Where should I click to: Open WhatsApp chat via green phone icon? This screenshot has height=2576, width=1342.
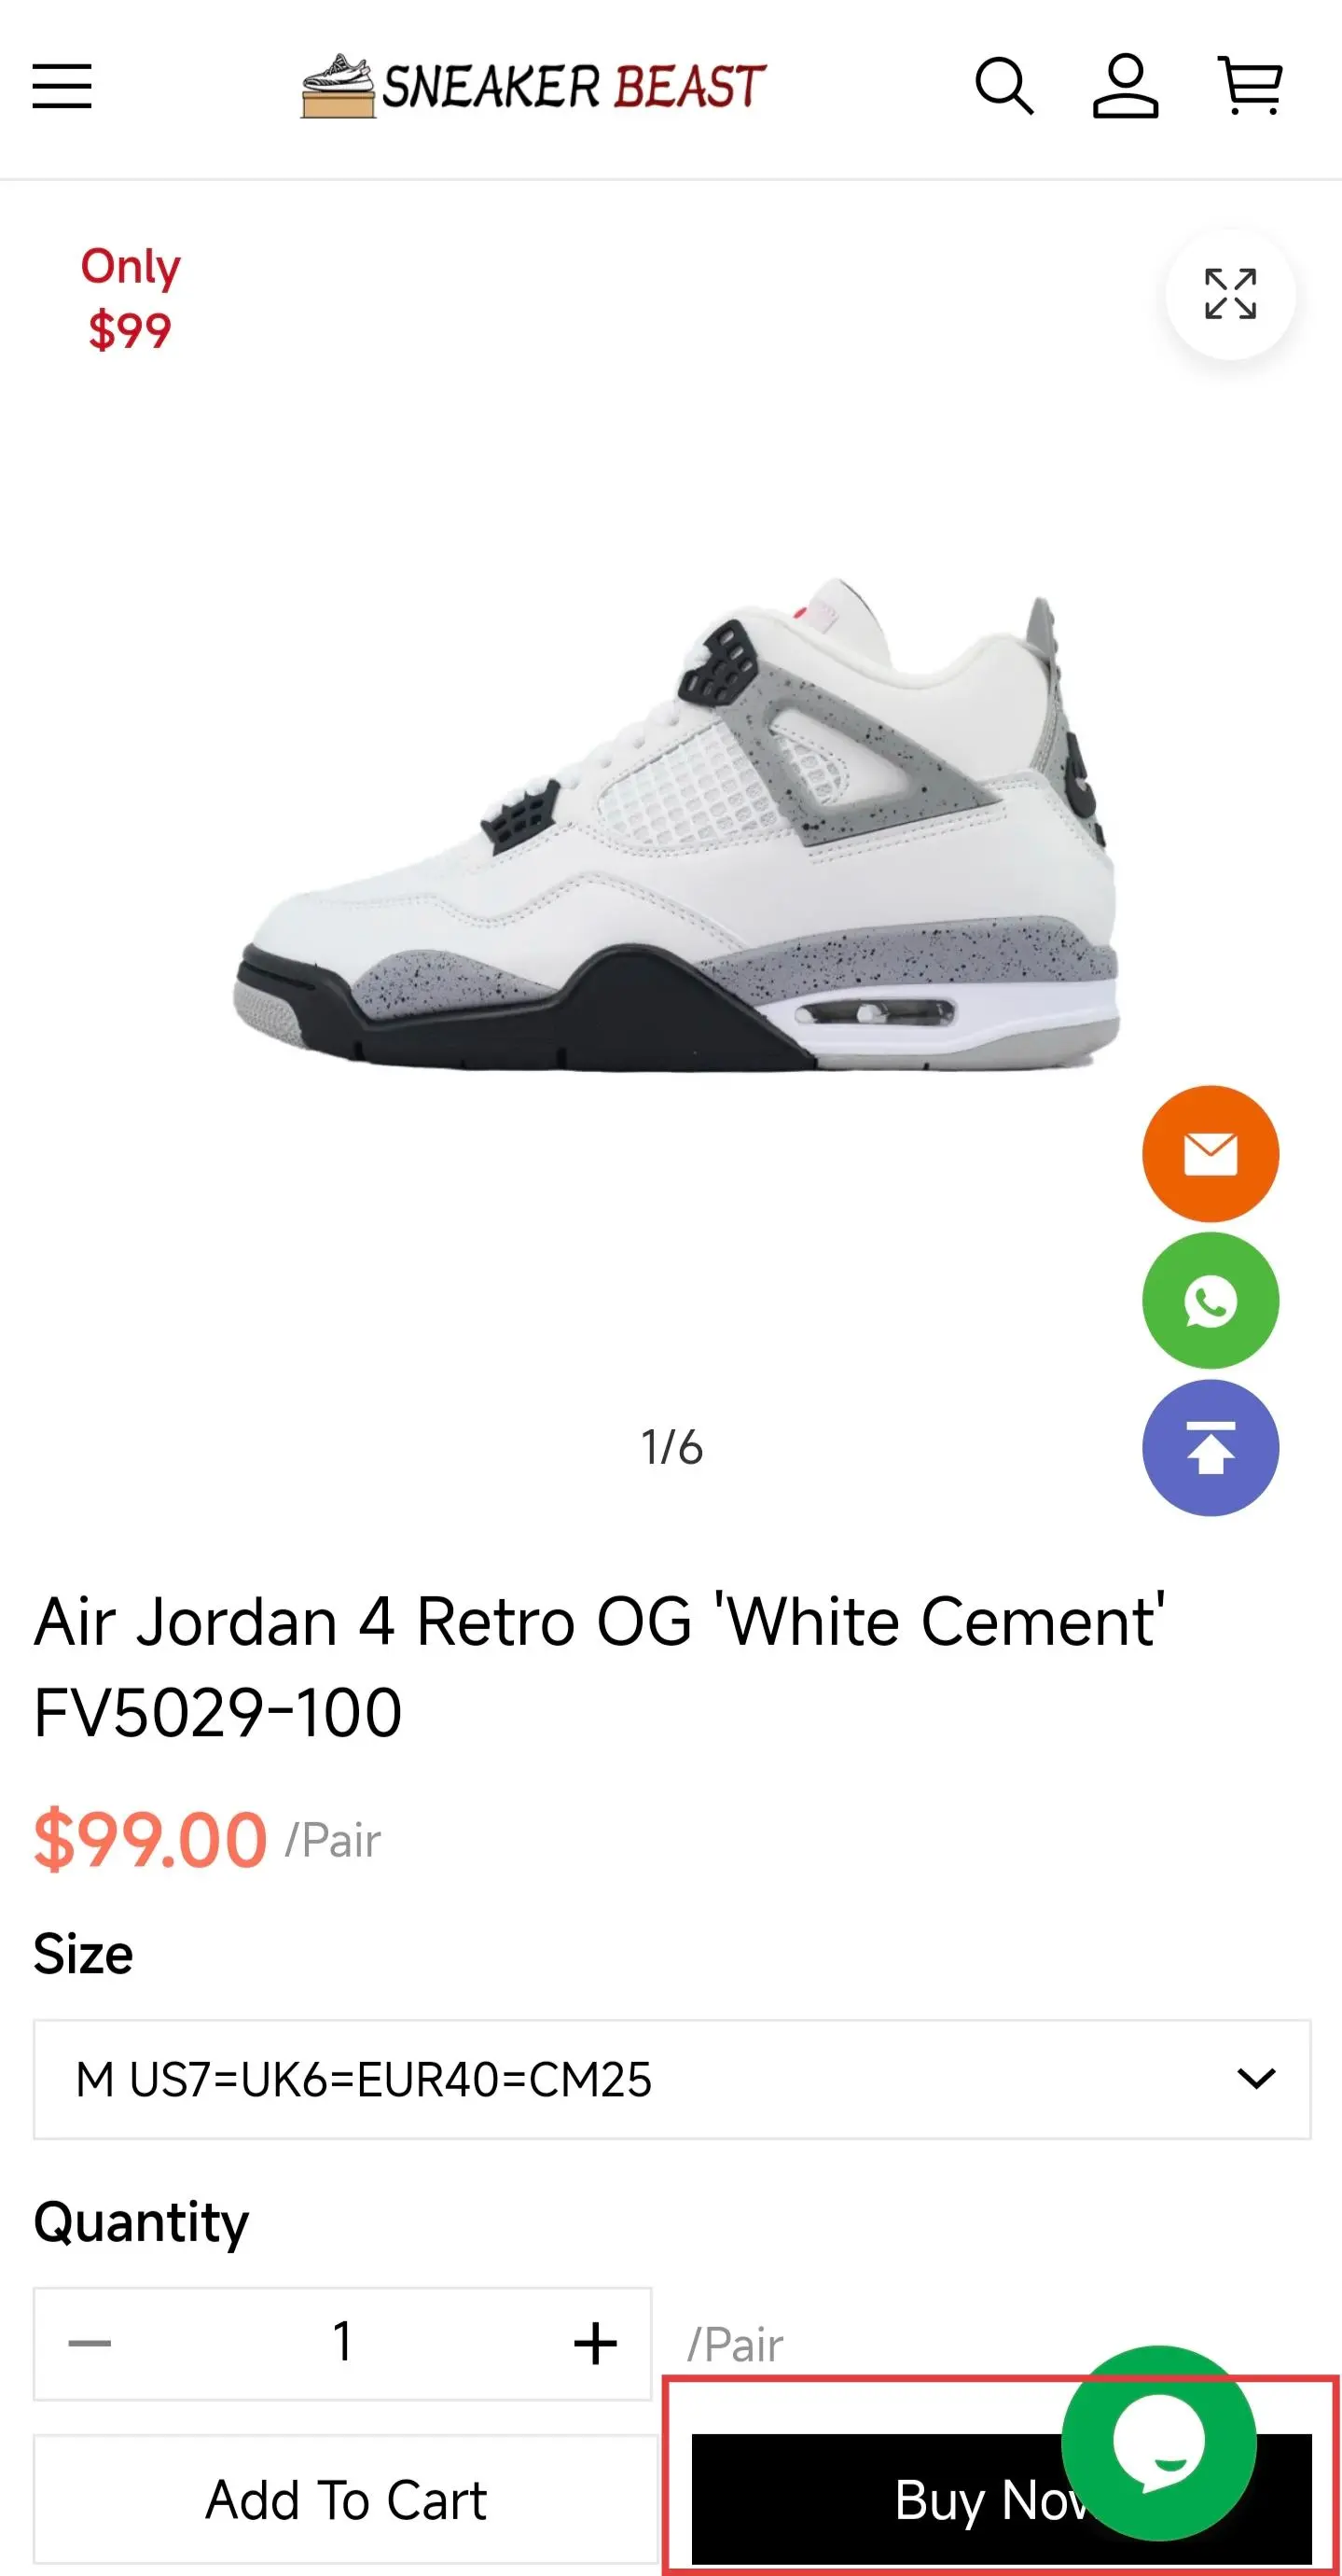(x=1211, y=1301)
